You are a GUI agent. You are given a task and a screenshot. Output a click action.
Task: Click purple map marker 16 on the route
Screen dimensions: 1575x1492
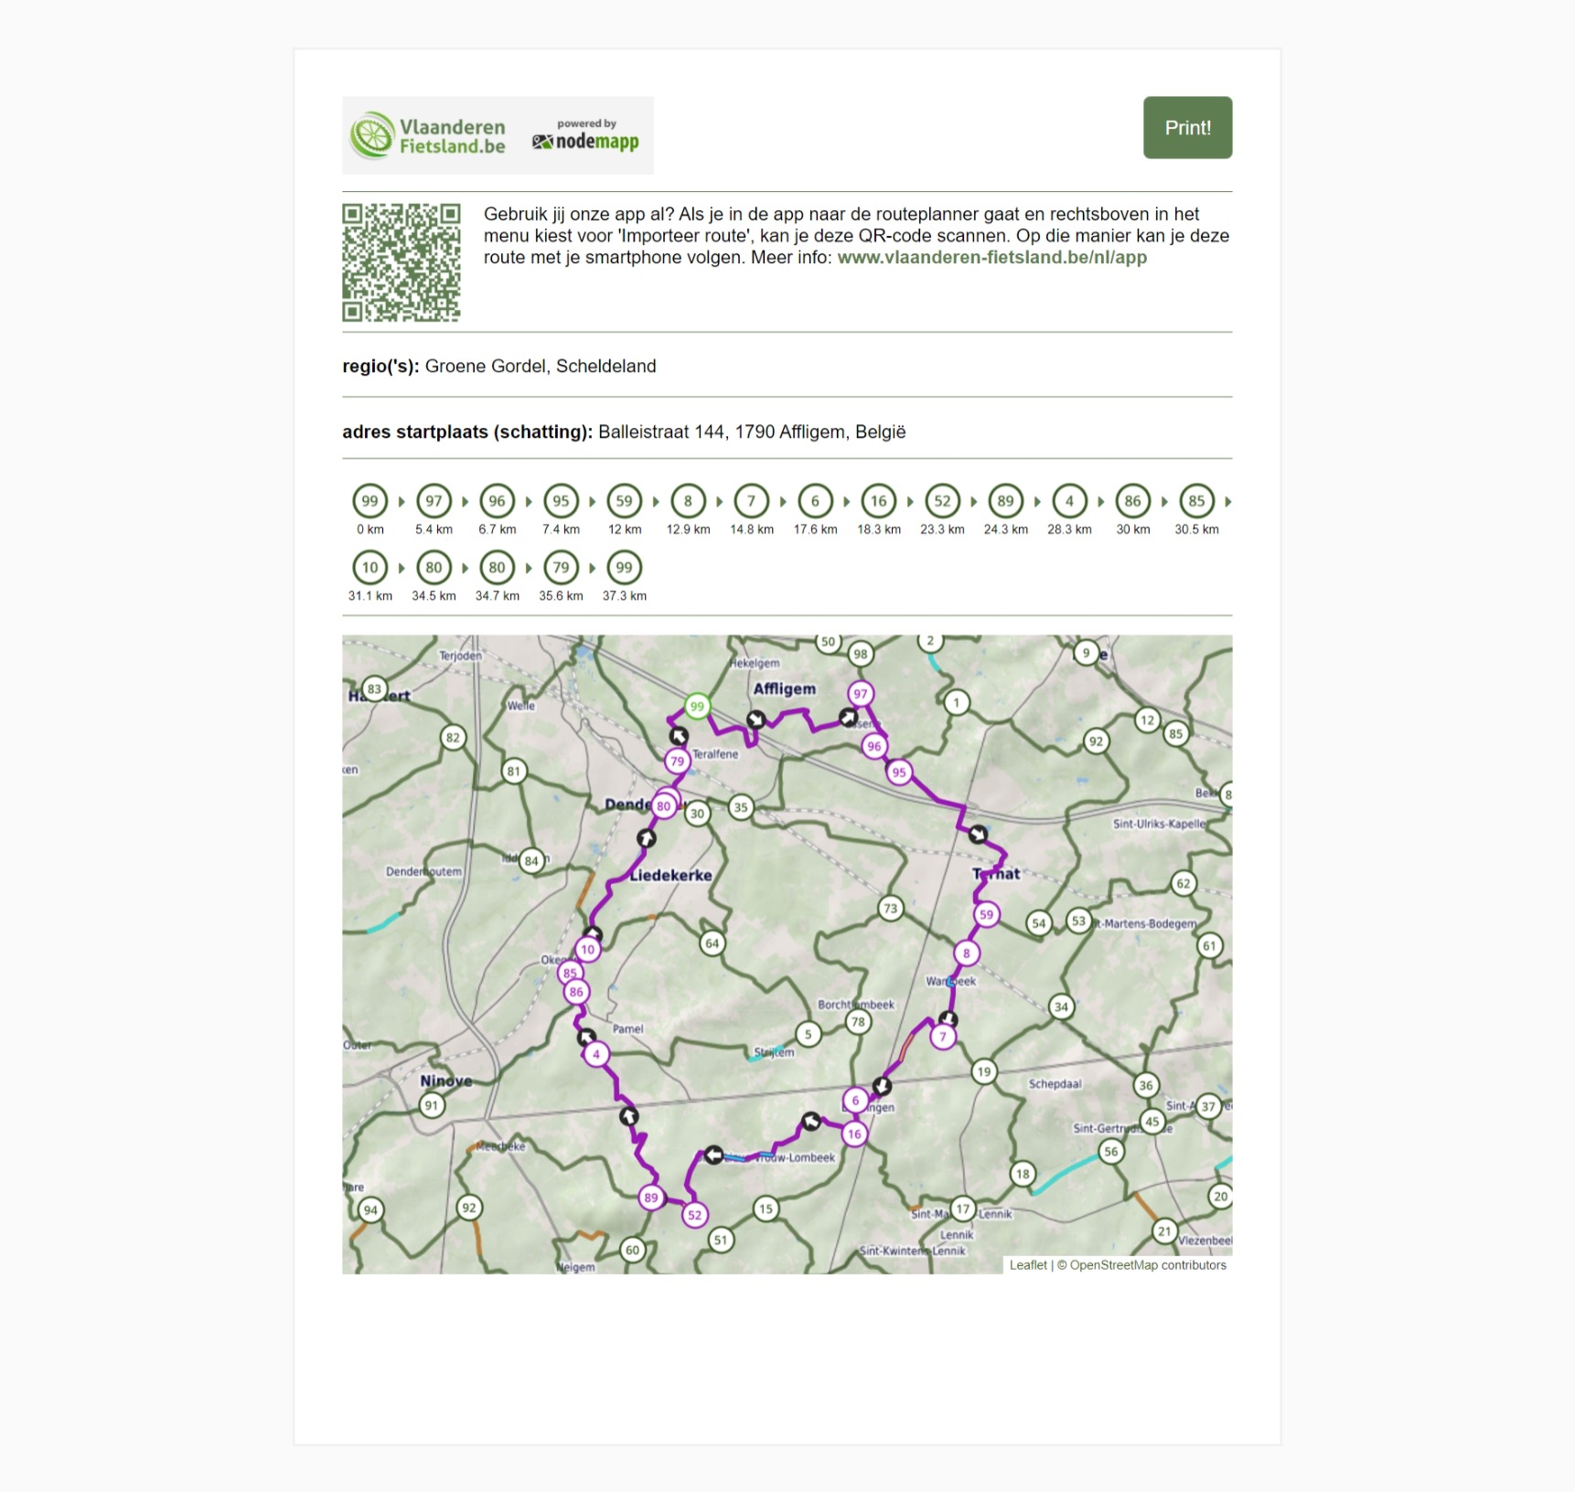854,1135
